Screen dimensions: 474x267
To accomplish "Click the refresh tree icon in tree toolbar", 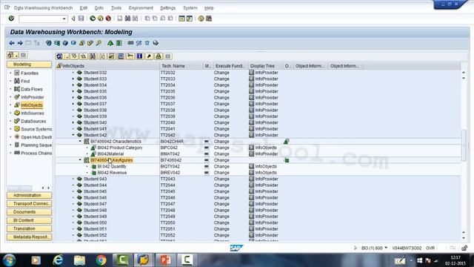I will (59, 56).
